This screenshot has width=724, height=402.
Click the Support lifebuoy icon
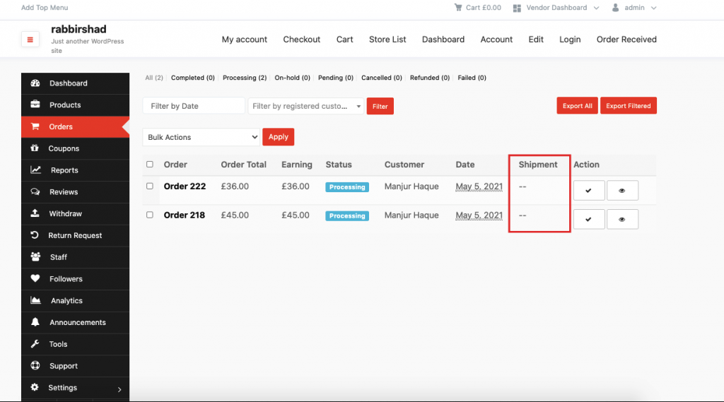(x=35, y=365)
